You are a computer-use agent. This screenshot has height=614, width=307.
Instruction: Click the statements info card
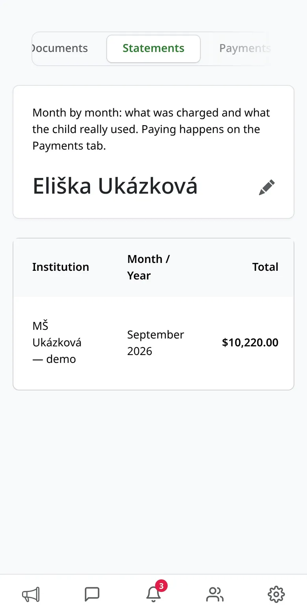153,152
